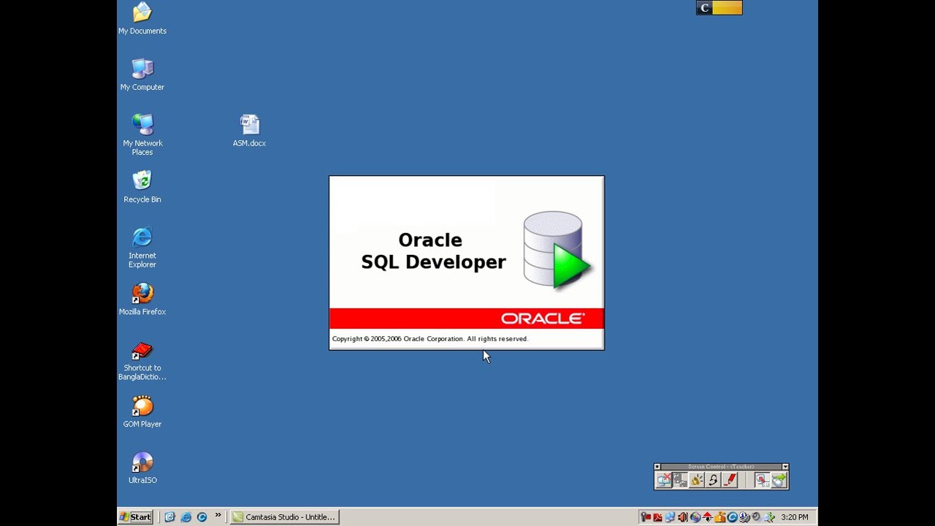The height and width of the screenshot is (526, 935).
Task: Click the headset icon in Screen Control
Action: click(713, 480)
